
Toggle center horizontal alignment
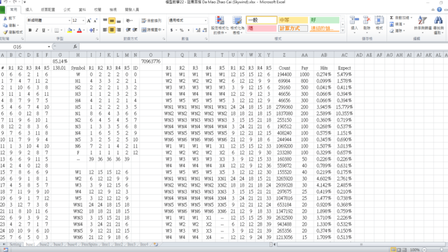tap(112, 30)
